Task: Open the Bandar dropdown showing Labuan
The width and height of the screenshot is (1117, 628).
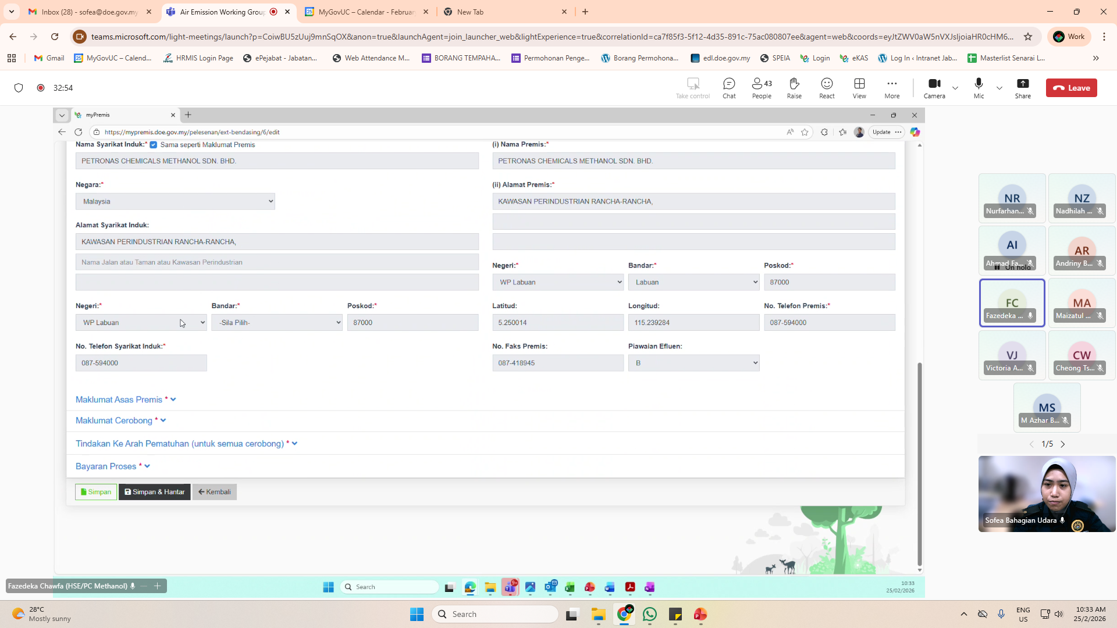Action: tap(694, 282)
